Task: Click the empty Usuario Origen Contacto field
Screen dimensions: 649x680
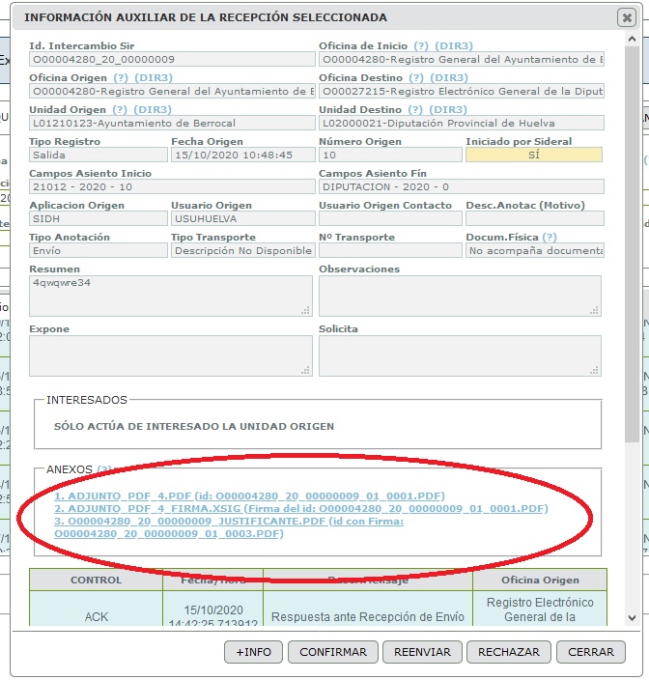Action: 390,218
